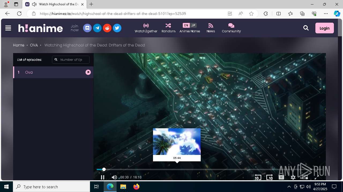Mute the video volume
This screenshot has width=343, height=192.
(x=114, y=177)
